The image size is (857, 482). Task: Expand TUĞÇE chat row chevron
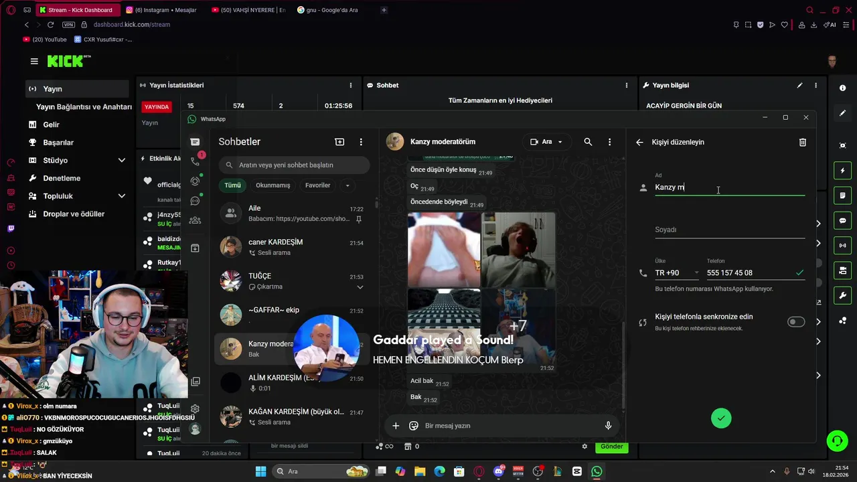click(x=360, y=287)
